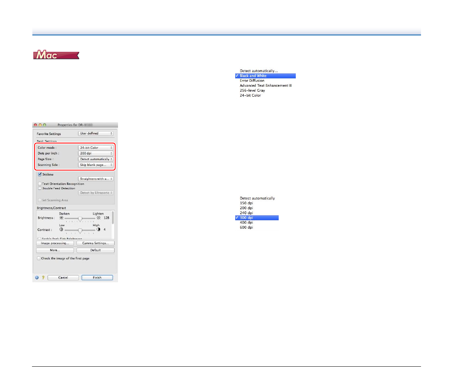The height and width of the screenshot is (388, 453).
Task: Check the image of the first page option
Action: click(x=39, y=258)
